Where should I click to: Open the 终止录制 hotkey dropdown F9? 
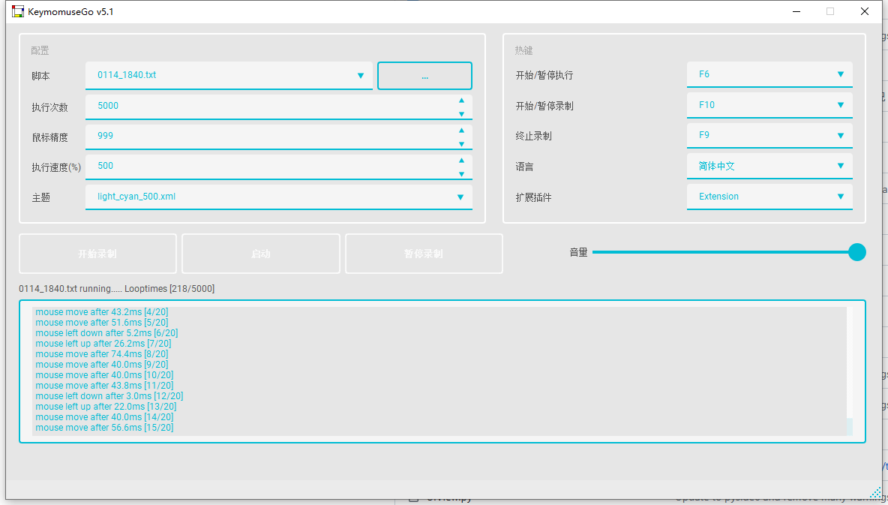[769, 136]
